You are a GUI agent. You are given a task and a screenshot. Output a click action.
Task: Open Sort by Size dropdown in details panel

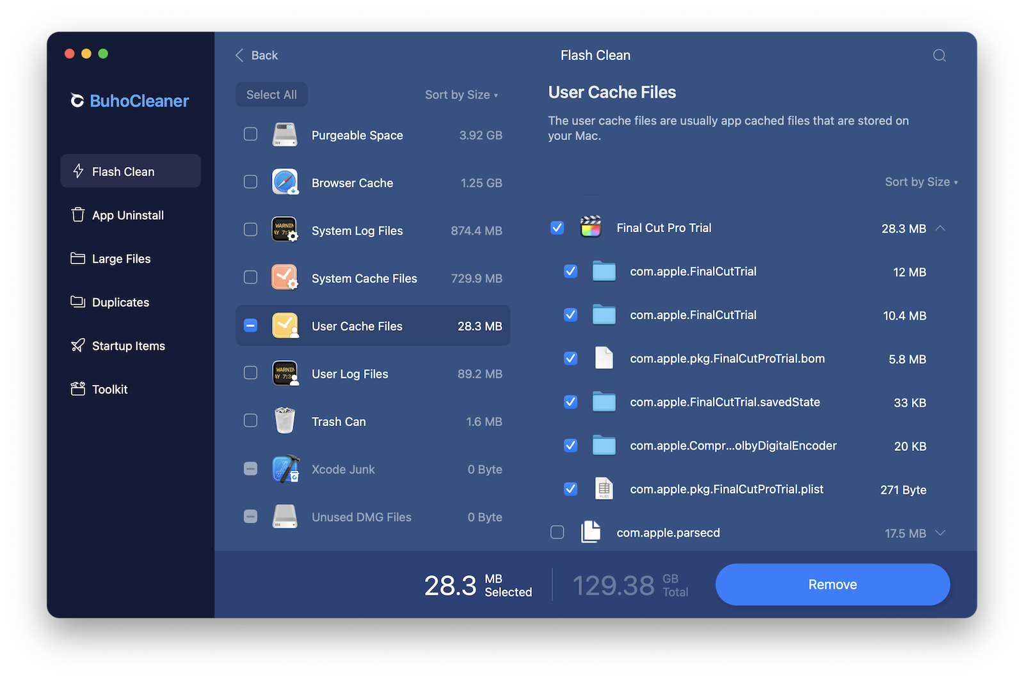[922, 182]
